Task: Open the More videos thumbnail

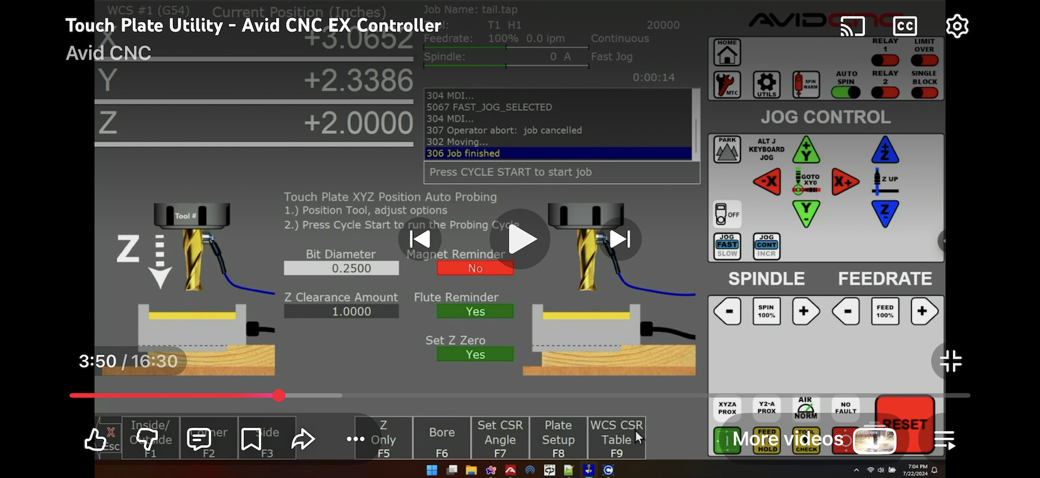Action: point(875,440)
